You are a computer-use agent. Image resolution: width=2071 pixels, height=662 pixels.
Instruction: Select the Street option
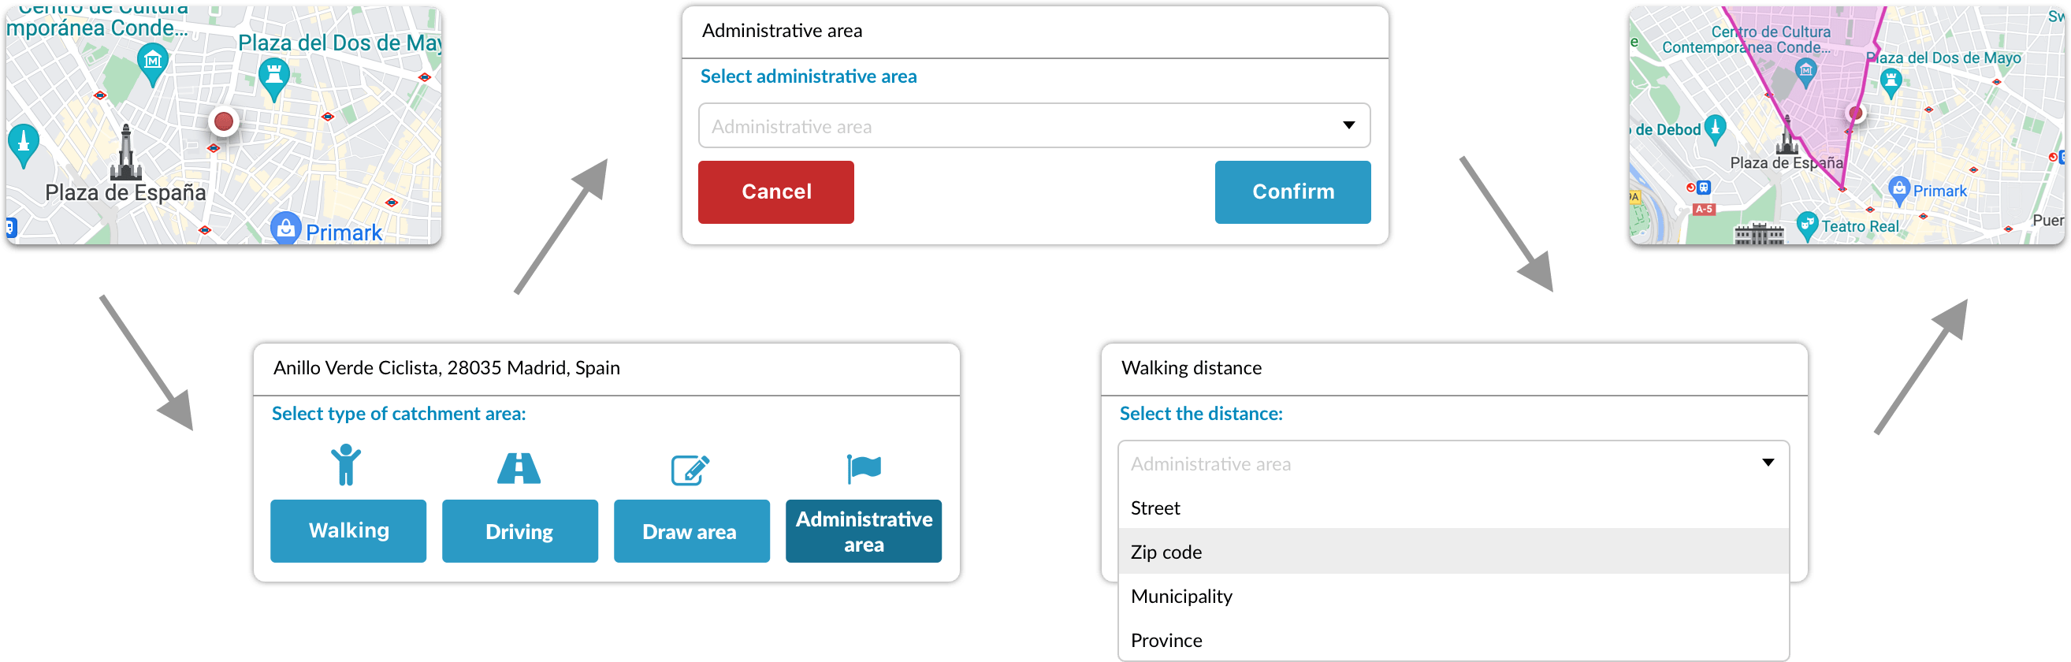(1155, 508)
